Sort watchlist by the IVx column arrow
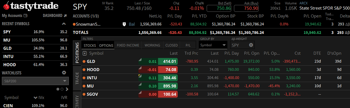Image resolution: width=350 pixels, height=108 pixels. 36,98
